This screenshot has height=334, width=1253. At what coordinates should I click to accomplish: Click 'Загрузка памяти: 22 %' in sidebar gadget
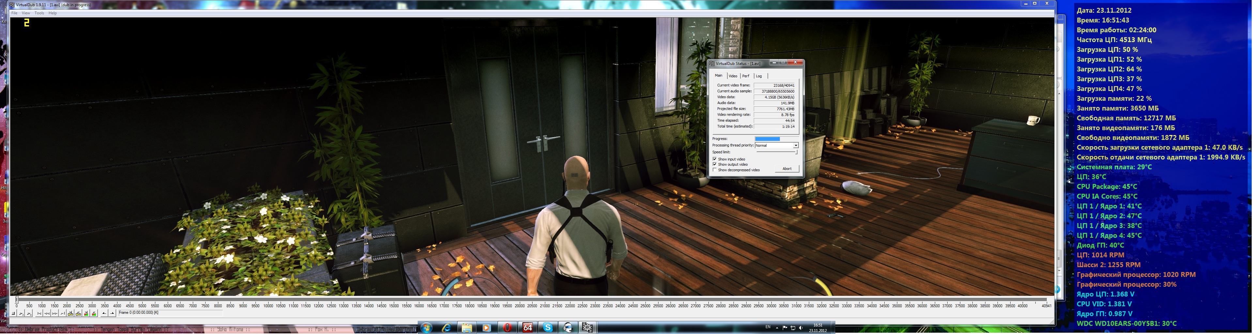[1114, 99]
